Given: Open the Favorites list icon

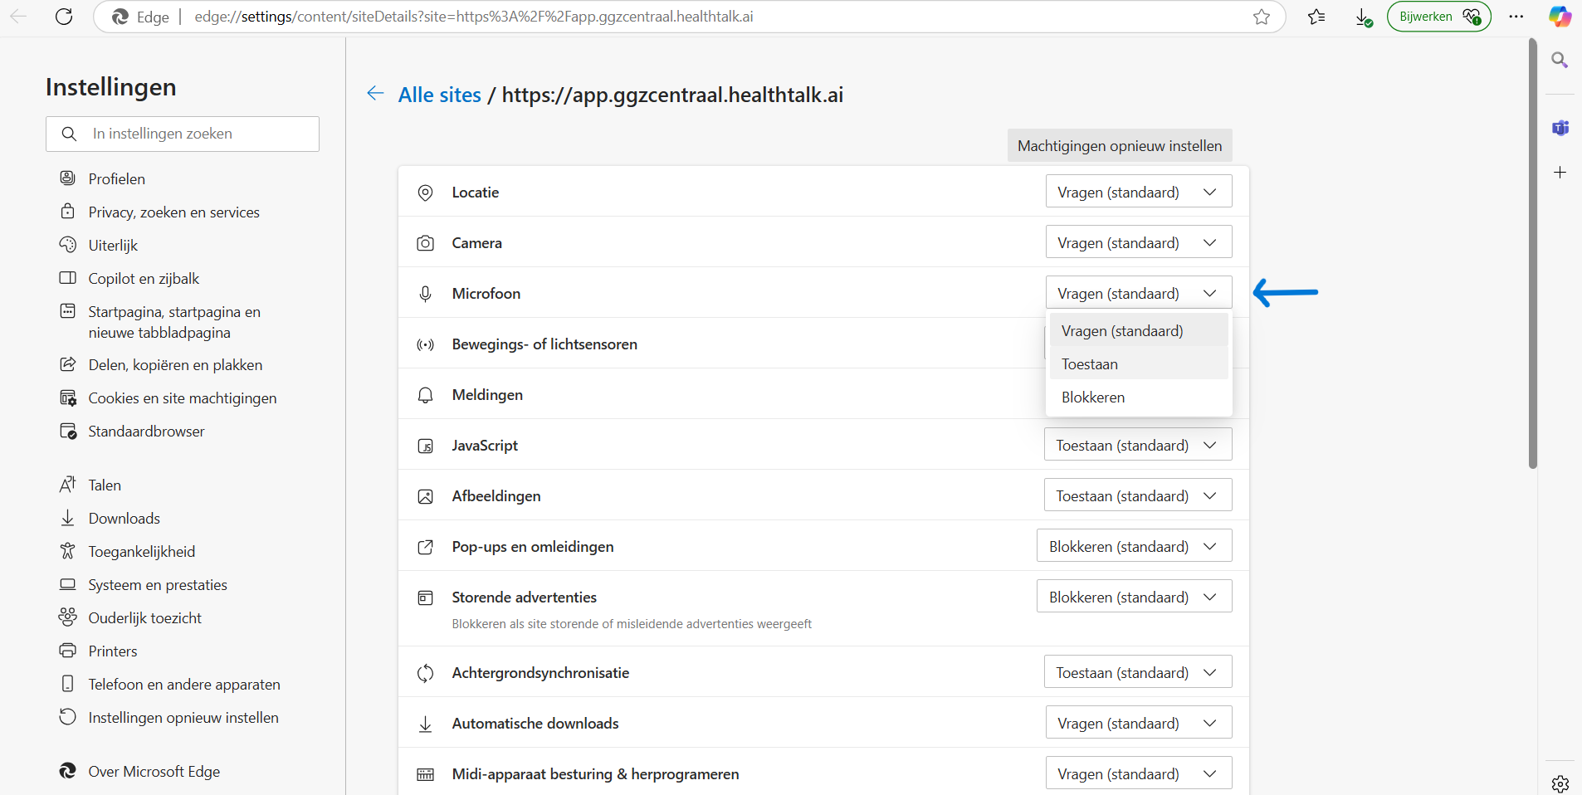Looking at the screenshot, I should point(1316,17).
